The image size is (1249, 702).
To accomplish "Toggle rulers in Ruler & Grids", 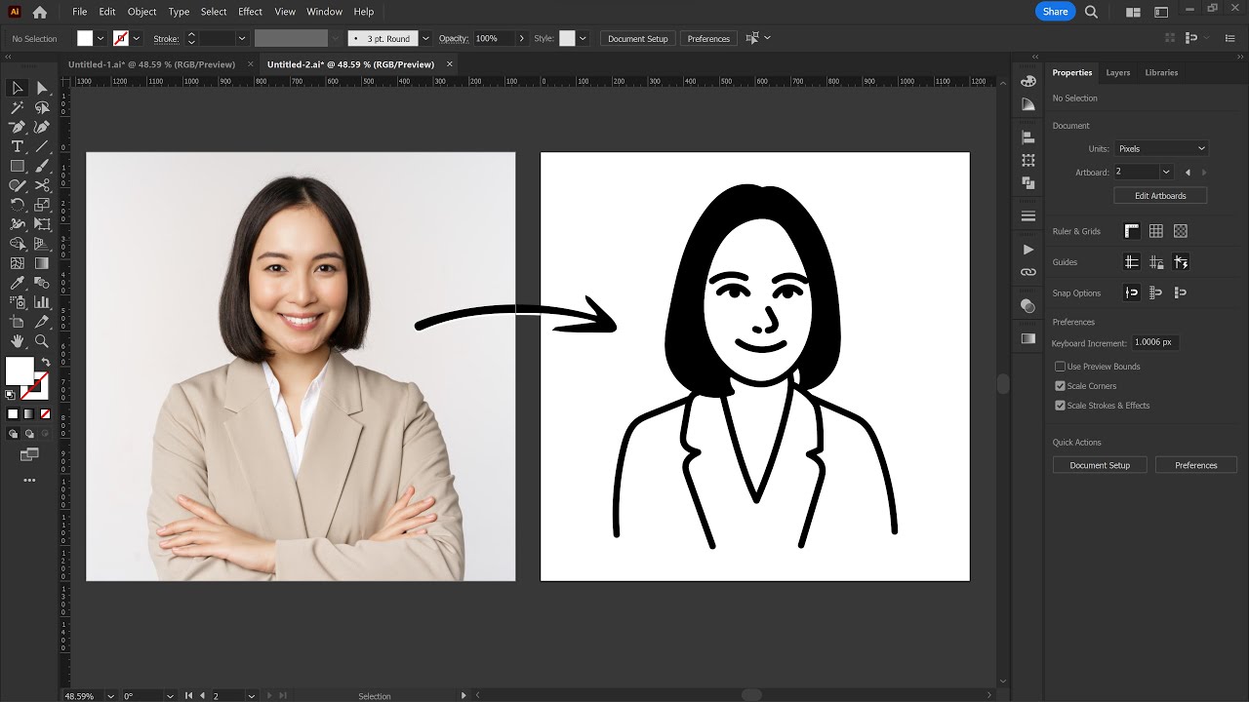I will point(1131,231).
